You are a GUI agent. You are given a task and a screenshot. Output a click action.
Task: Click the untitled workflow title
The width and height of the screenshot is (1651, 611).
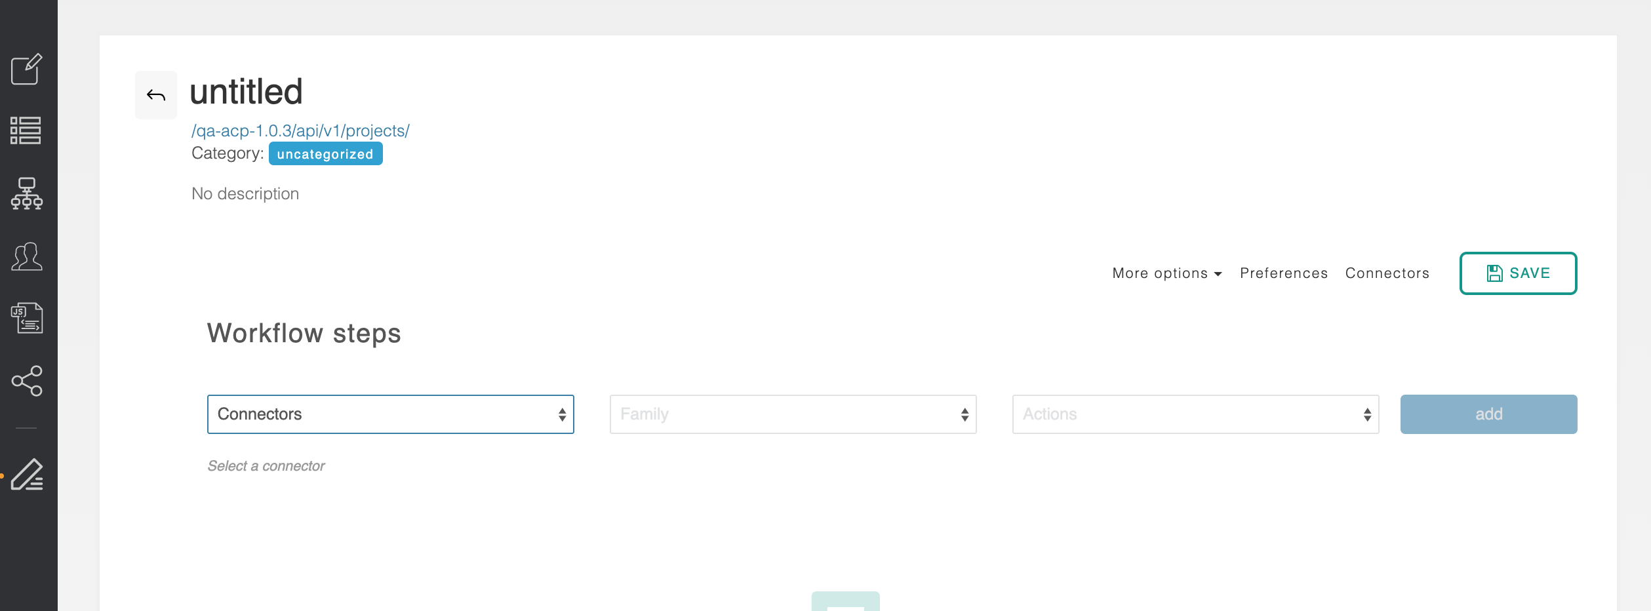246,92
